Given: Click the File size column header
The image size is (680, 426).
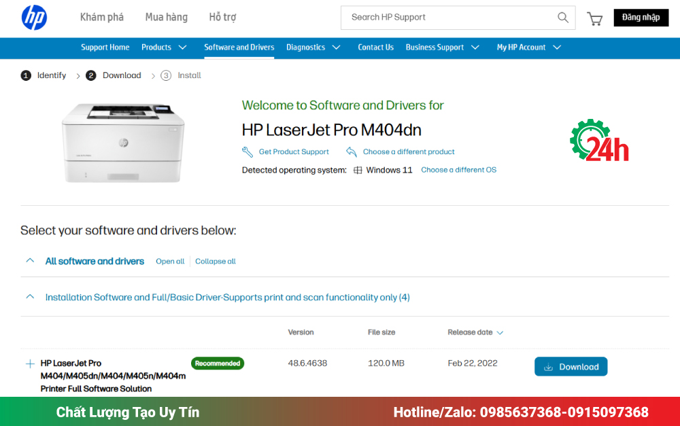Looking at the screenshot, I should click(x=381, y=332).
